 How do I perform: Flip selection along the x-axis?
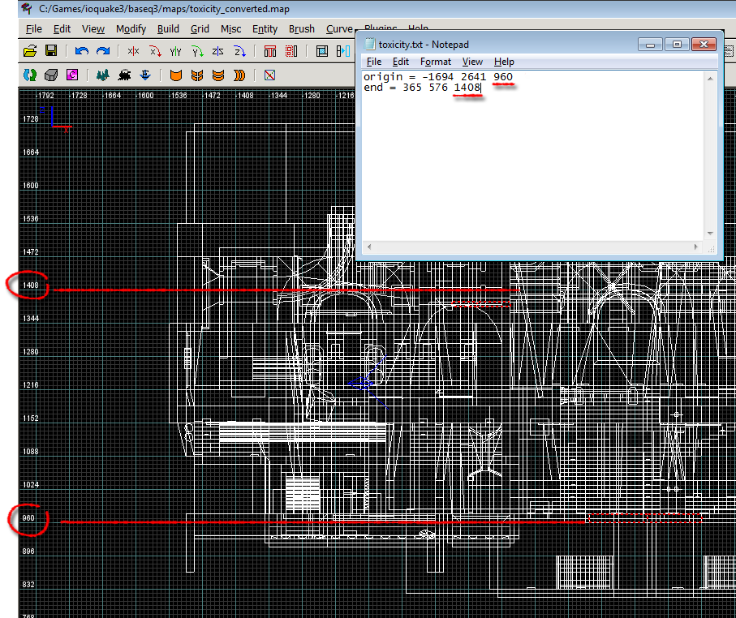coord(133,51)
